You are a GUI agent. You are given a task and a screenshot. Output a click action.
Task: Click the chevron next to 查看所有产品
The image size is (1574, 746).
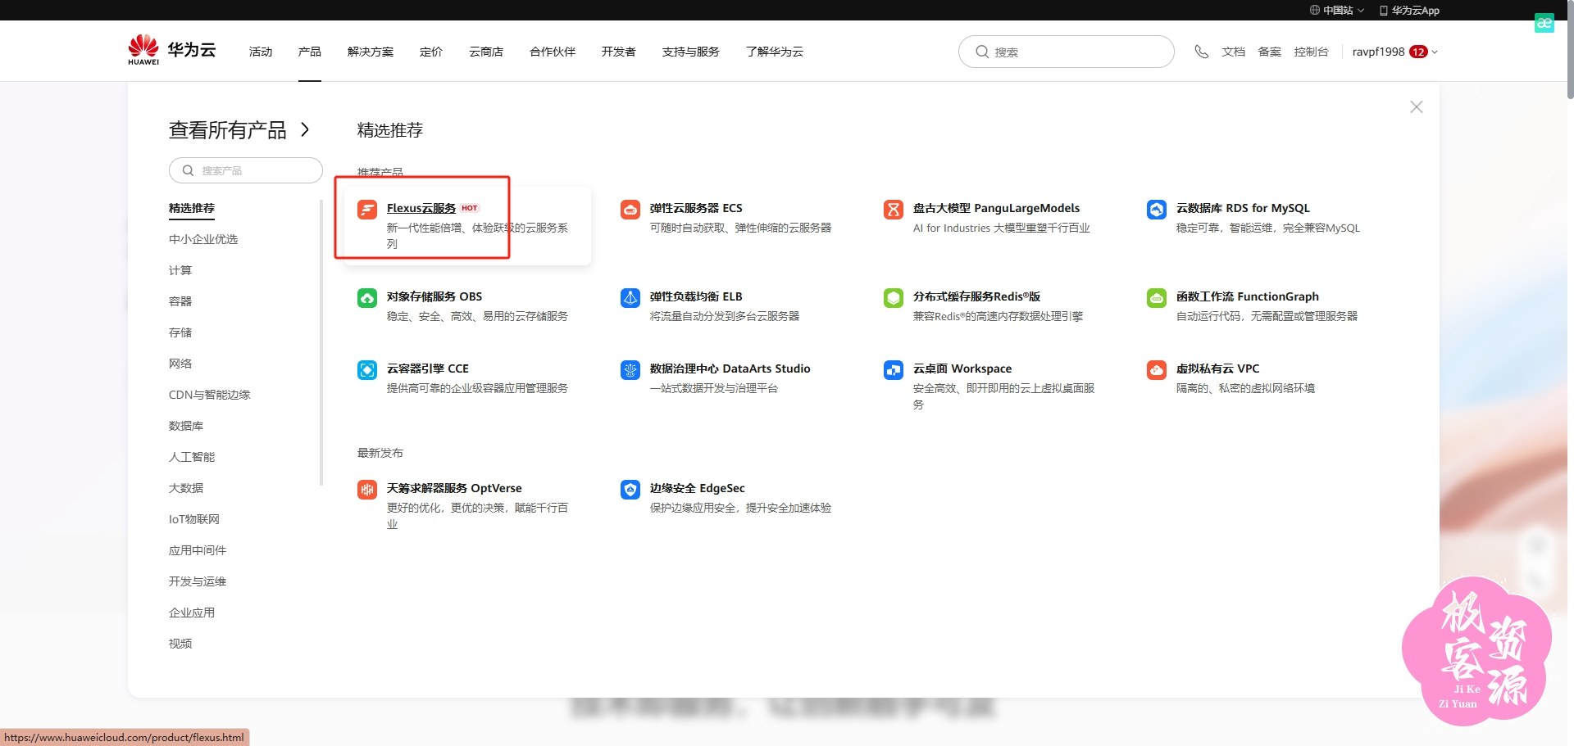[x=305, y=129]
